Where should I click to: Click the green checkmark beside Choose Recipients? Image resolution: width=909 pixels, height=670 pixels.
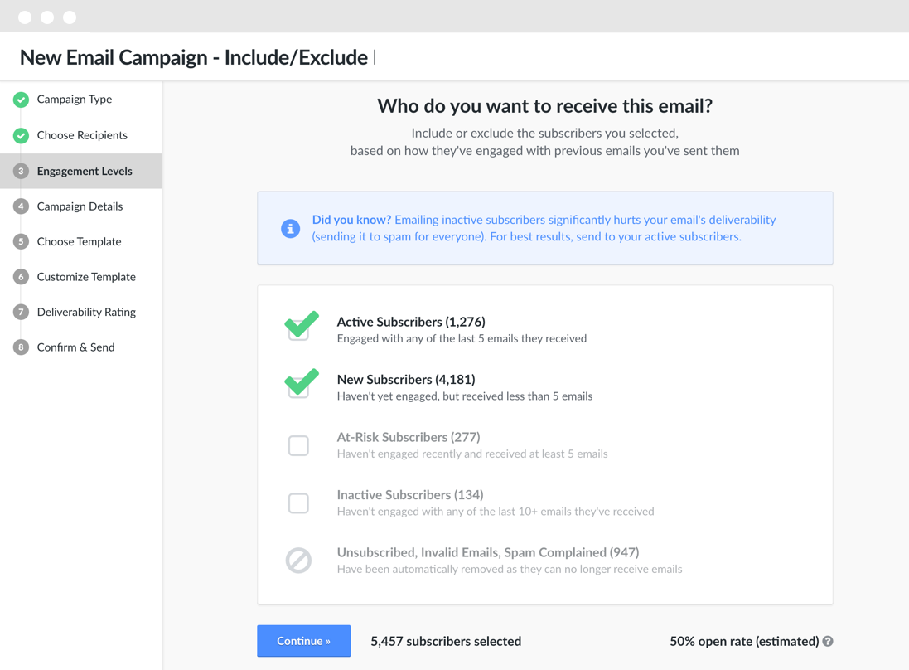point(21,136)
